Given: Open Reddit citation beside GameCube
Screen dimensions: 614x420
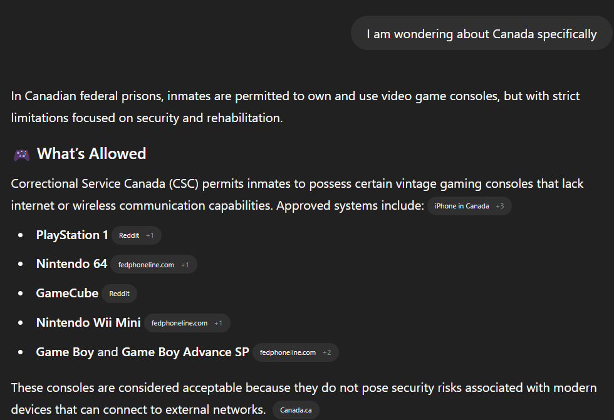Looking at the screenshot, I should pyautogui.click(x=120, y=294).
